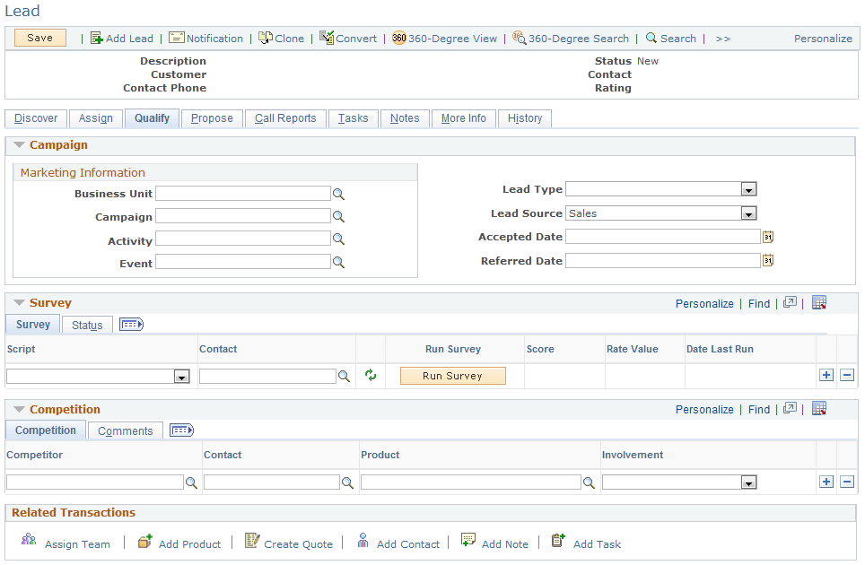Click Personalize link in Competition section
865x565 pixels.
pyautogui.click(x=704, y=410)
